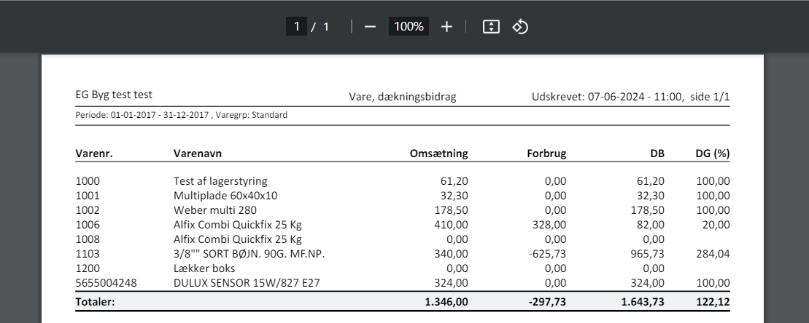Click the zoom in plus icon
Screen dimensions: 809x323
(446, 26)
